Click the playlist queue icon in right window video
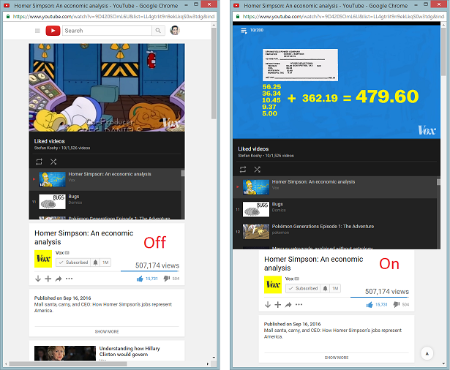The height and width of the screenshot is (370, 450). tap(244, 31)
